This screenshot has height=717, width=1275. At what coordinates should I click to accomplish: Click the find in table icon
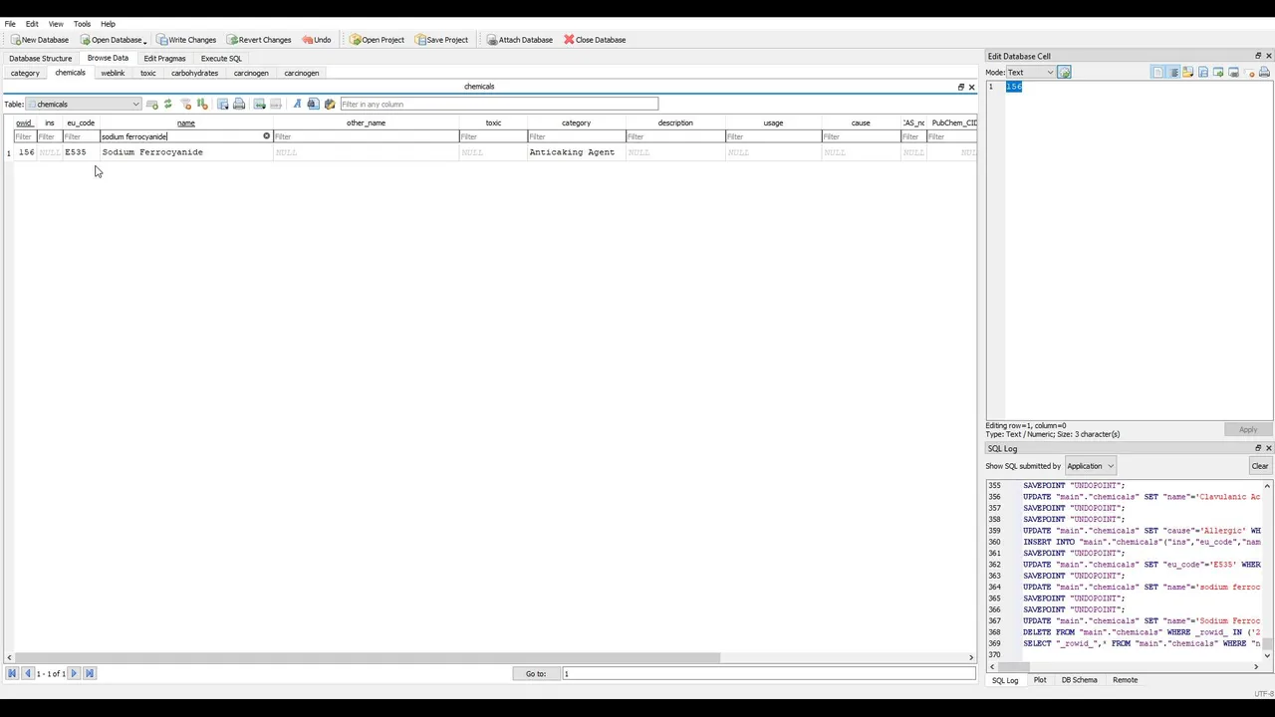click(313, 104)
